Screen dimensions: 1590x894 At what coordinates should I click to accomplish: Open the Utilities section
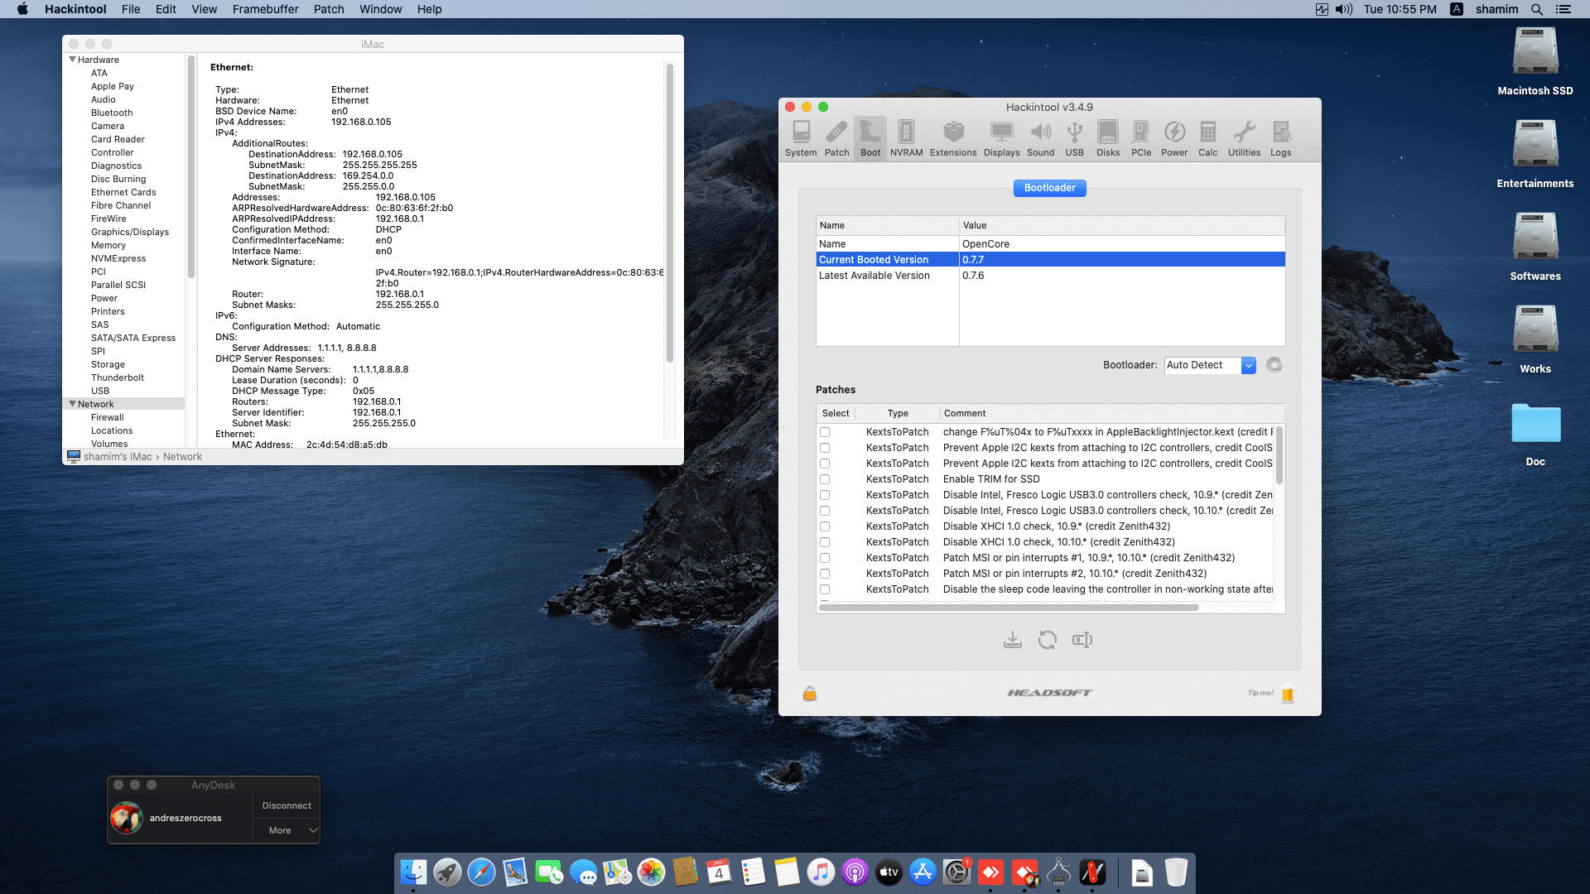(x=1244, y=138)
